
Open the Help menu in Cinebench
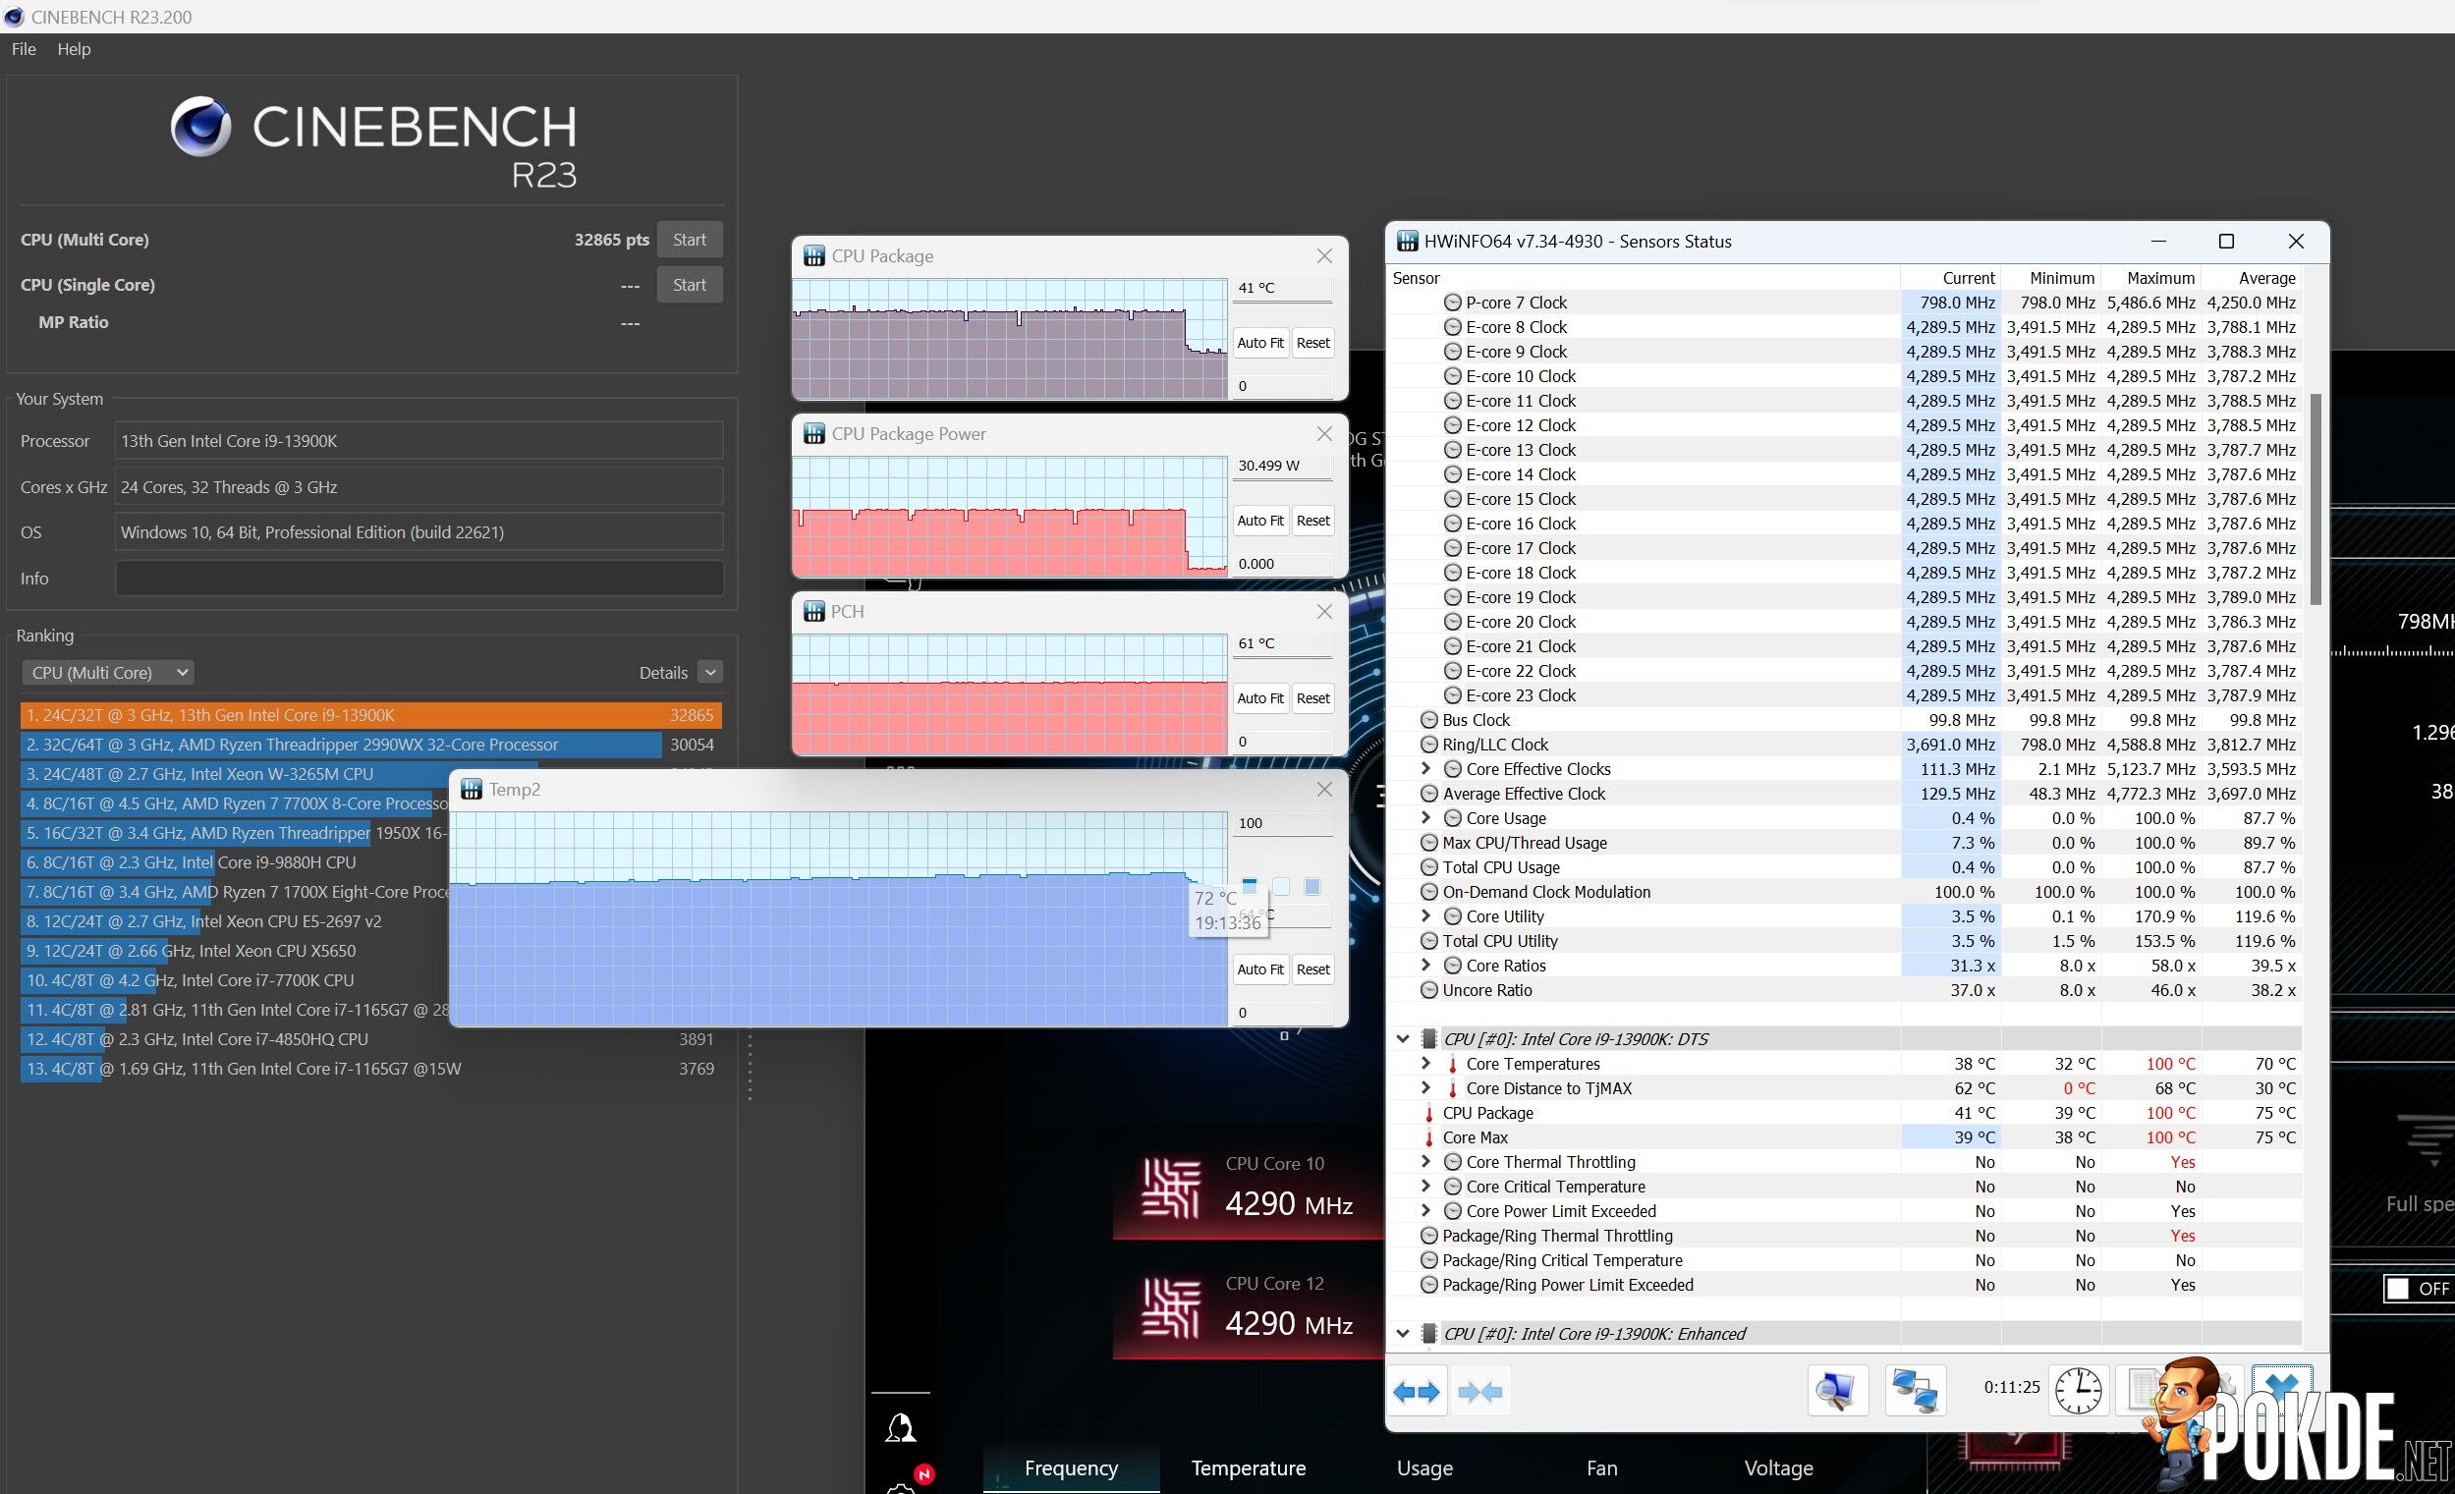click(74, 49)
